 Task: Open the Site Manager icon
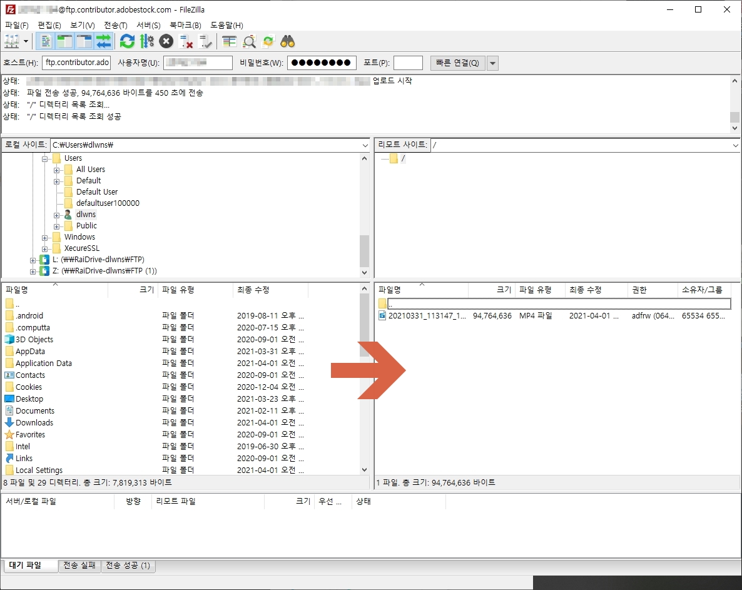[x=12, y=42]
